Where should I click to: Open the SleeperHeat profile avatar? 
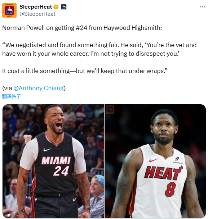point(9,10)
